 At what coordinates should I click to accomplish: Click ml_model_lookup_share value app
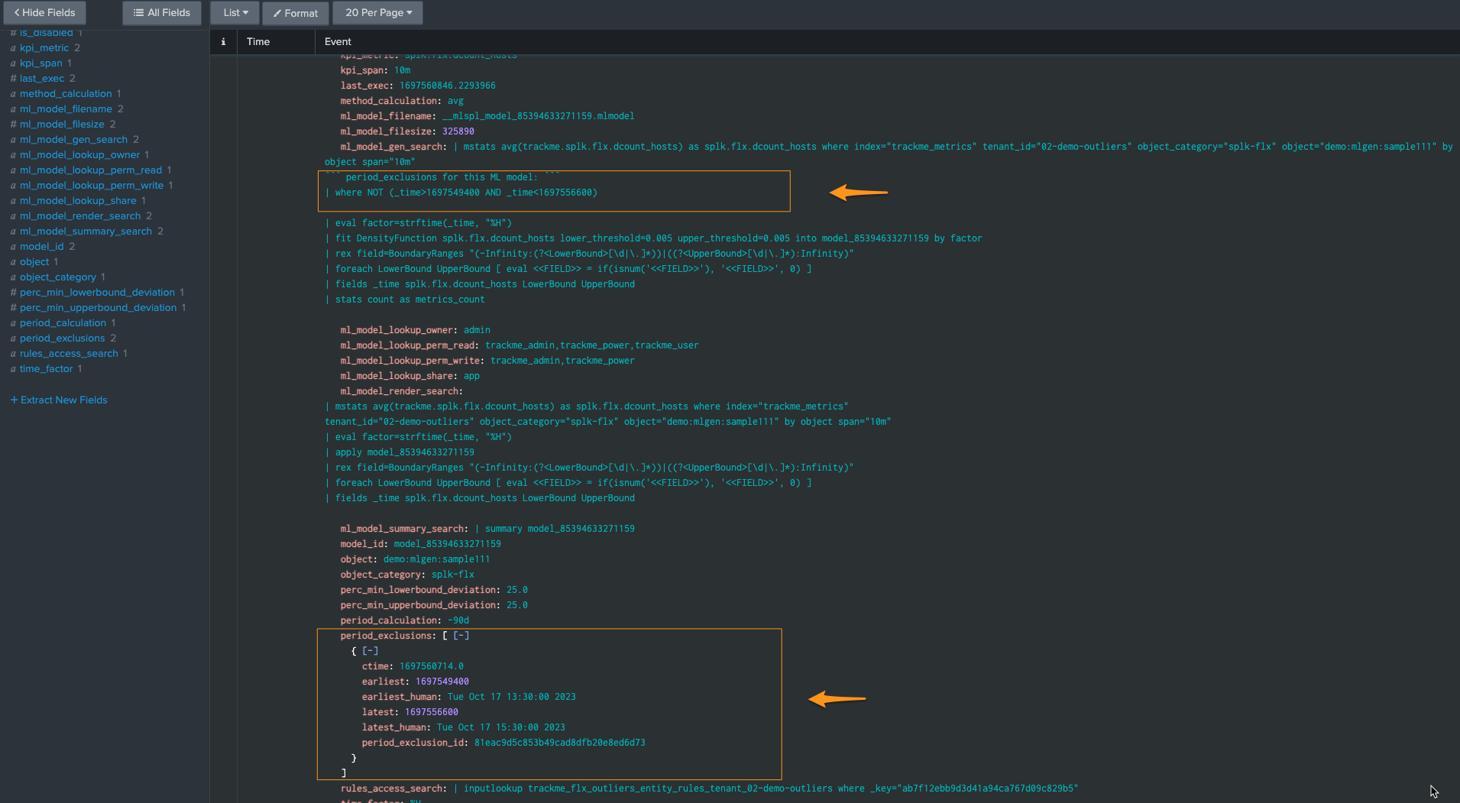point(471,376)
